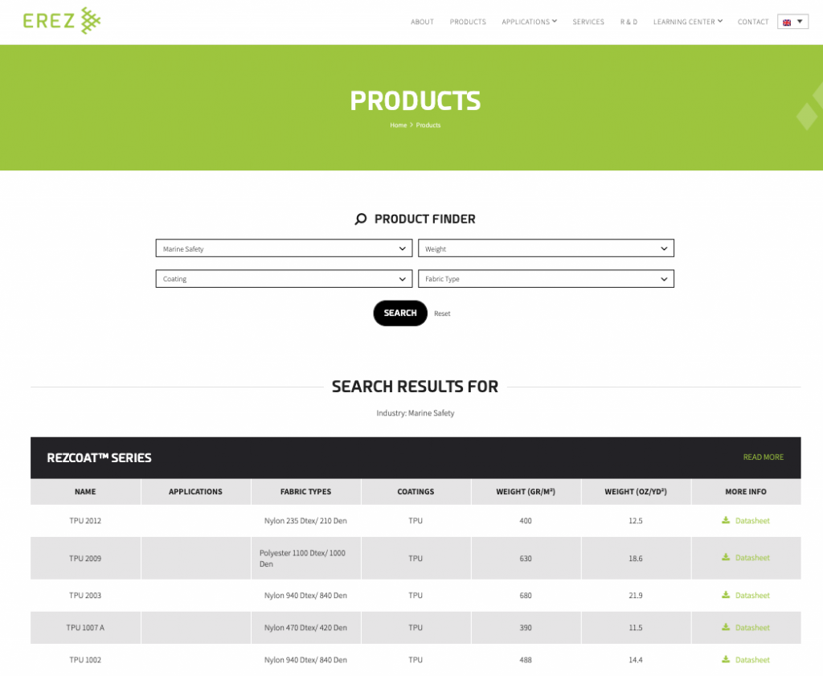Open the TPU 2012 Datasheet link

point(752,521)
